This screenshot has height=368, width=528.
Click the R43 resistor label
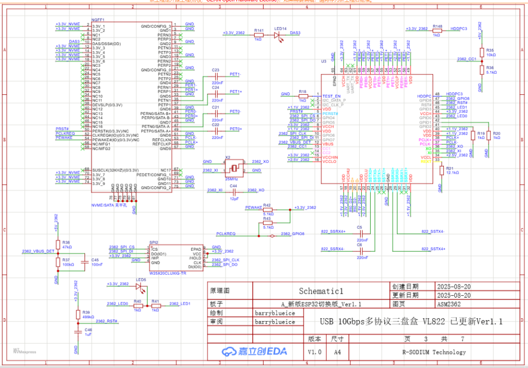[x=267, y=218]
